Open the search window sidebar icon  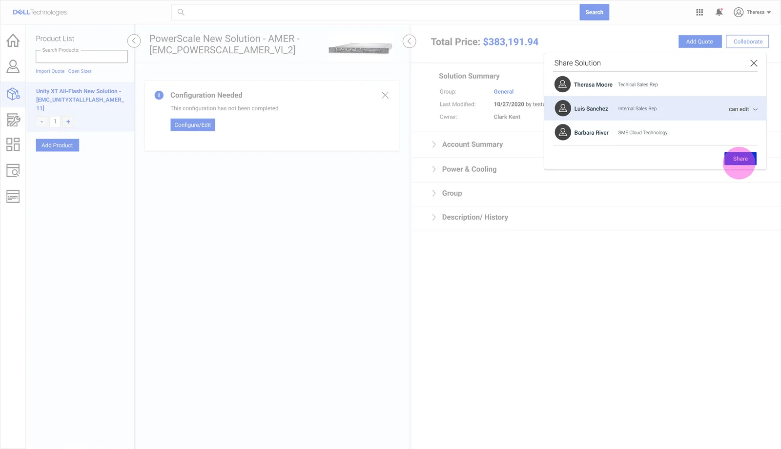coord(13,170)
